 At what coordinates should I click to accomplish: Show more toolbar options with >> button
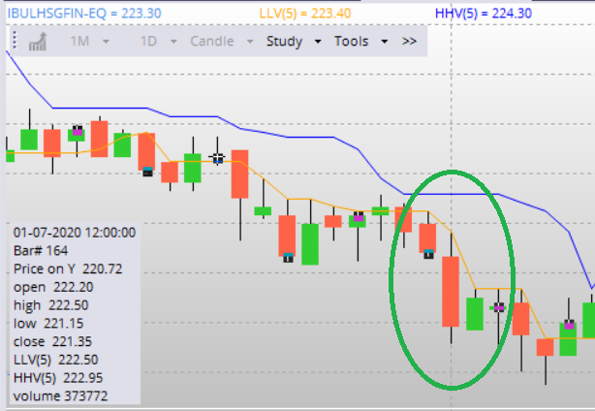pyautogui.click(x=409, y=41)
